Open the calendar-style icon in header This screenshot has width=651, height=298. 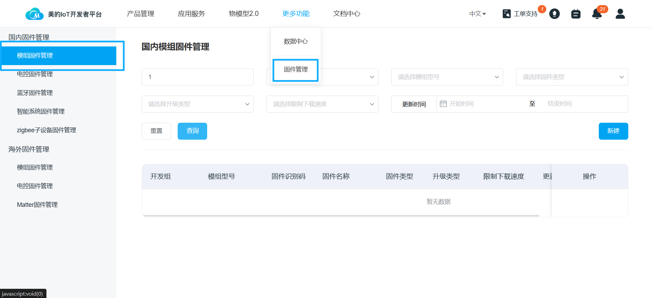tap(576, 14)
